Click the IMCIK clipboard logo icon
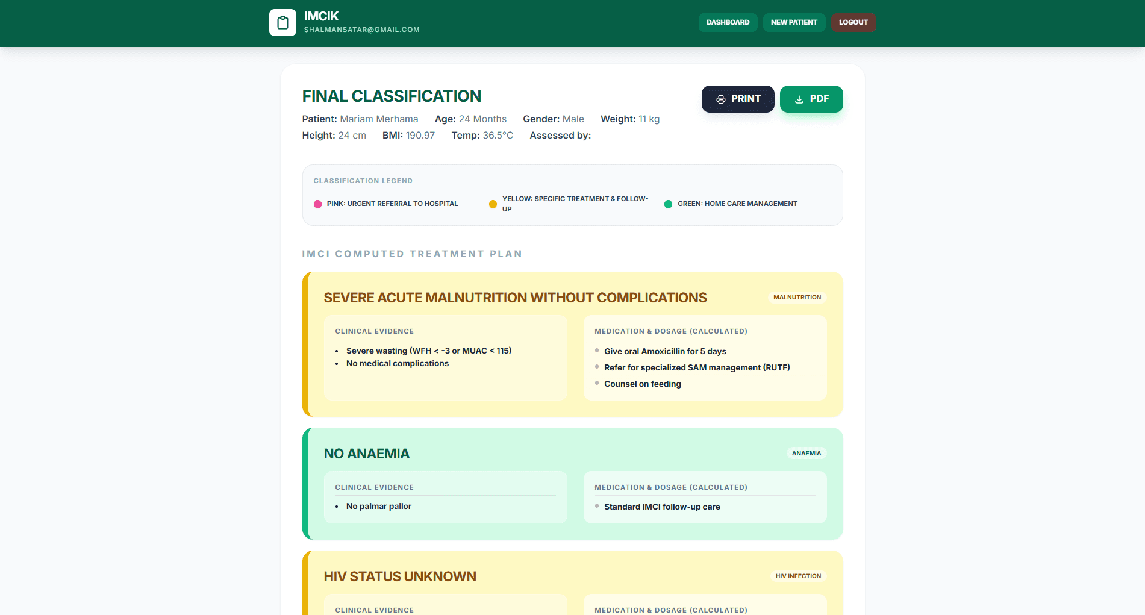The width and height of the screenshot is (1145, 615). [282, 23]
